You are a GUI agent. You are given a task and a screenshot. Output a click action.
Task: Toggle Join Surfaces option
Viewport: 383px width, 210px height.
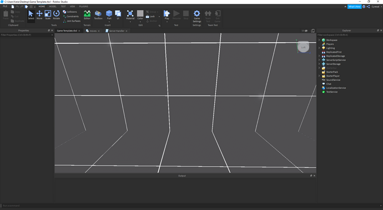(x=72, y=21)
